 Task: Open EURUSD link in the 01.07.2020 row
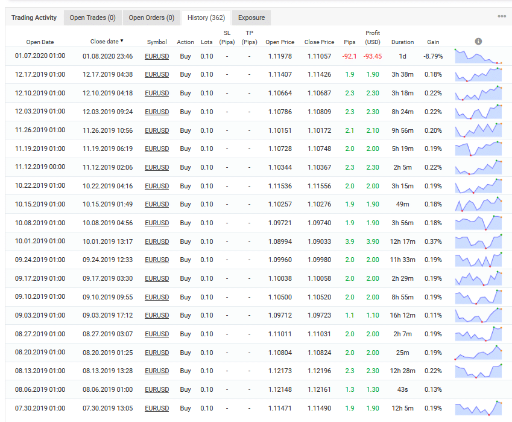coord(157,56)
